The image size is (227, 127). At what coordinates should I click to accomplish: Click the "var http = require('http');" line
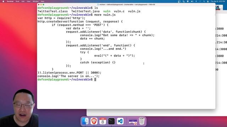[61, 18]
